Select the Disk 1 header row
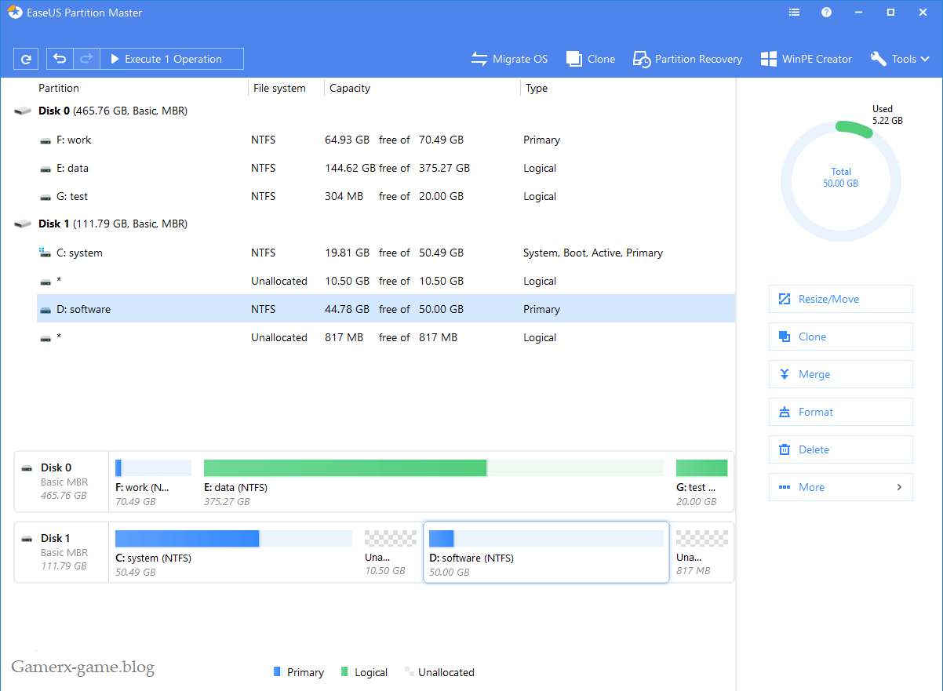943x691 pixels. coord(374,224)
